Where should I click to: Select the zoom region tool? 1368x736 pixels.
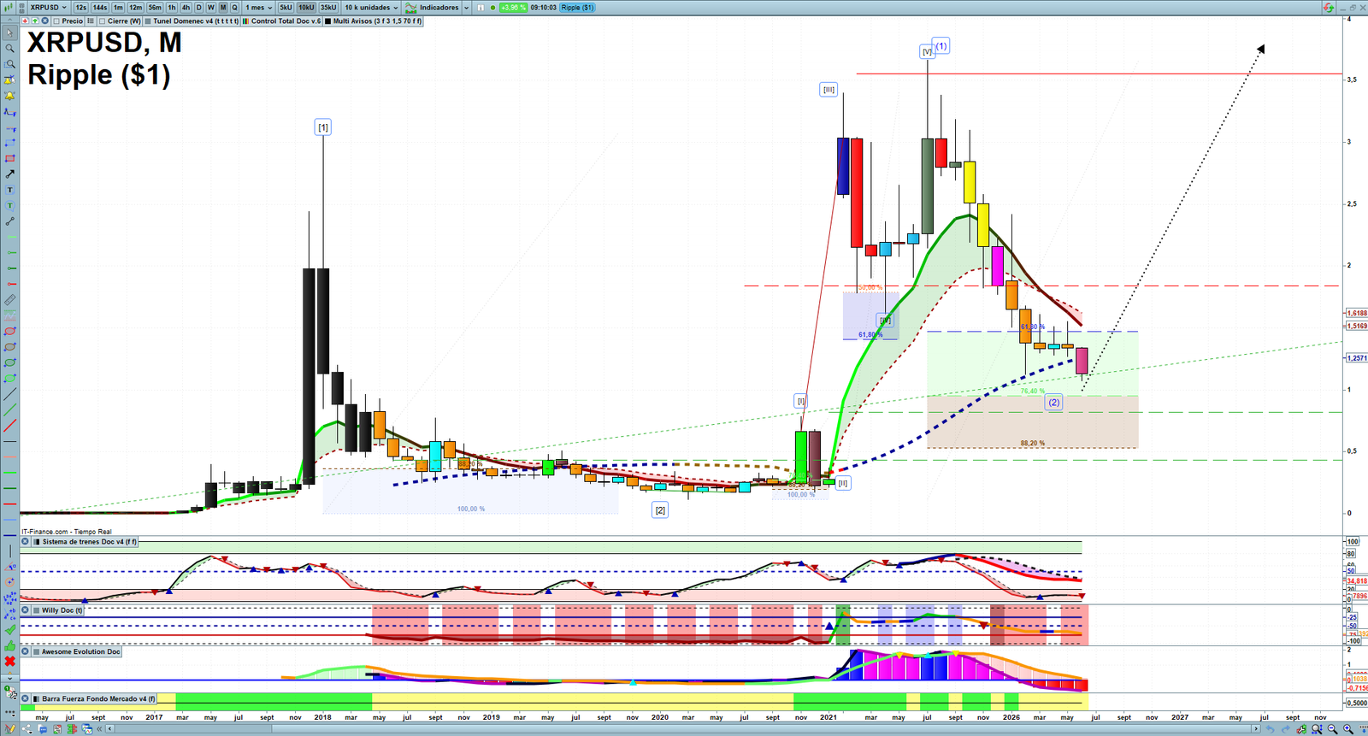9,63
